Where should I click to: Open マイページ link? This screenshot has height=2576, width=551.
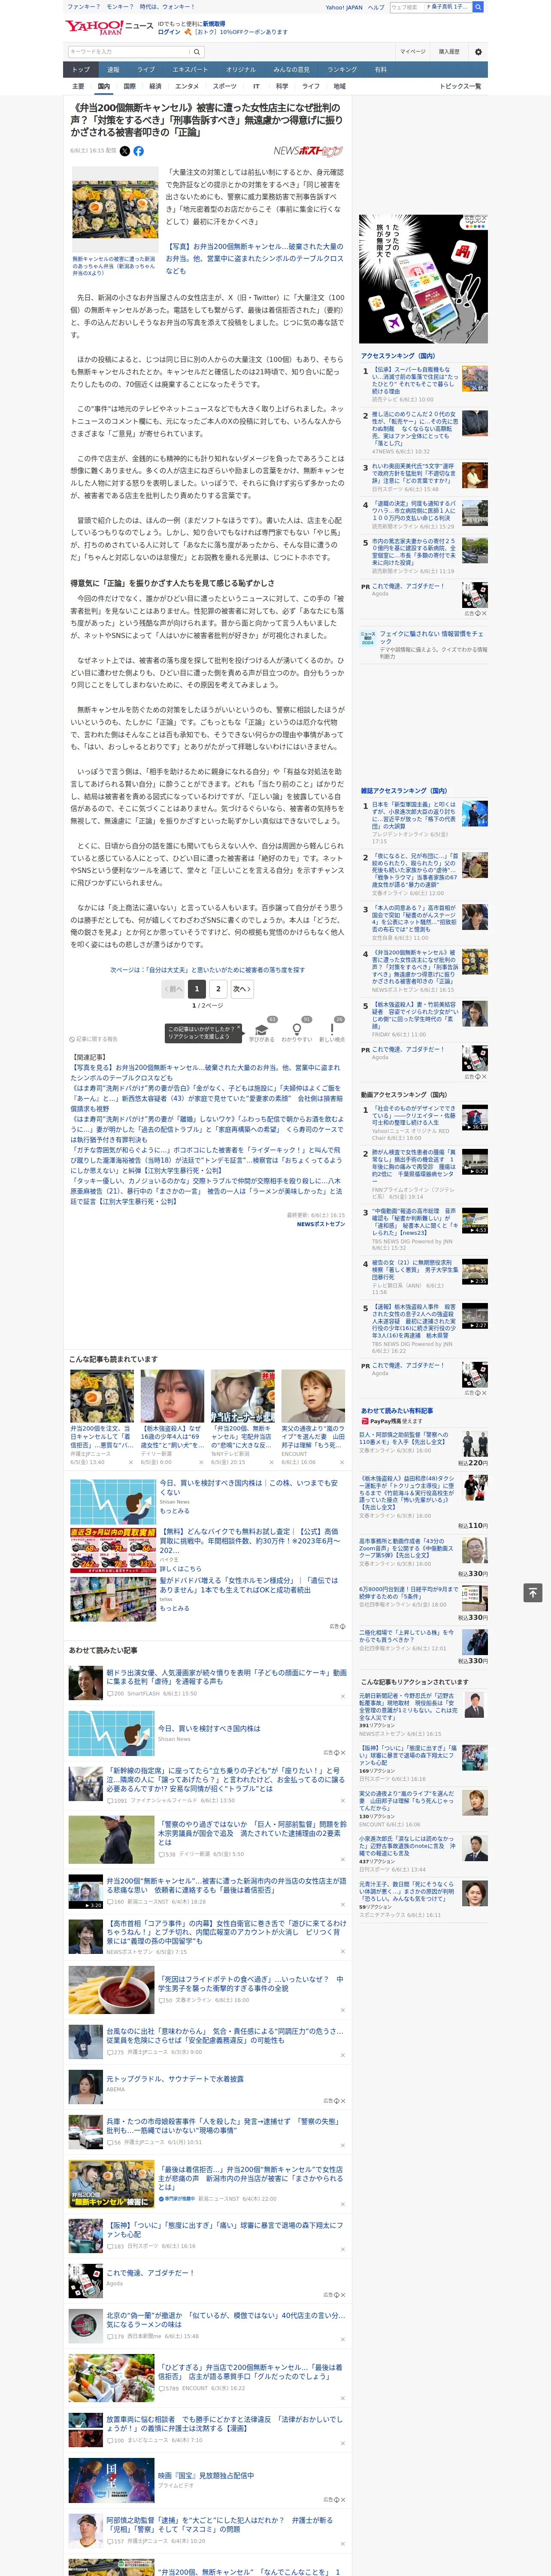point(412,52)
